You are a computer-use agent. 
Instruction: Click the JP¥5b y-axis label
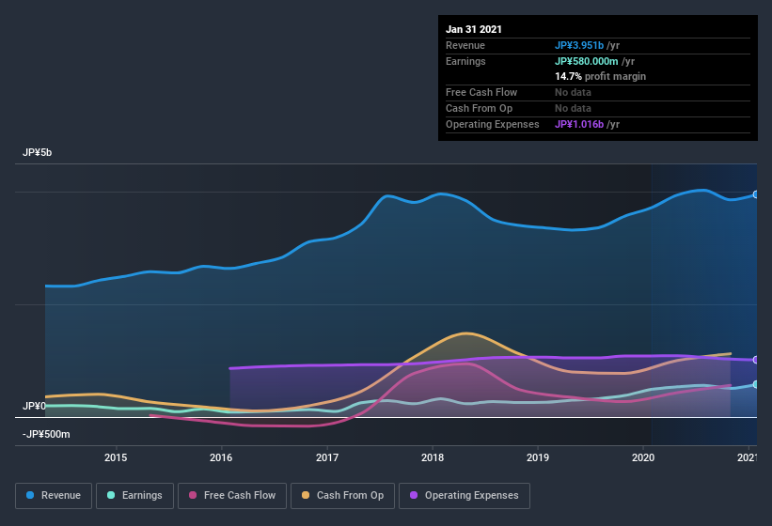37,152
